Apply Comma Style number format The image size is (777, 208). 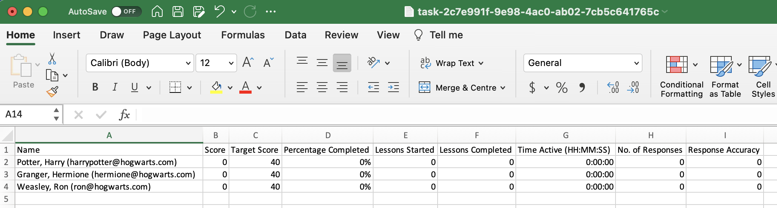point(582,88)
